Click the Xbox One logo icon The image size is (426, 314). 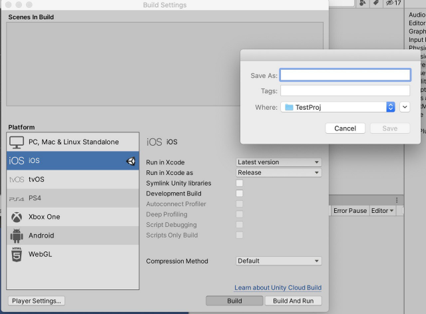click(x=17, y=217)
